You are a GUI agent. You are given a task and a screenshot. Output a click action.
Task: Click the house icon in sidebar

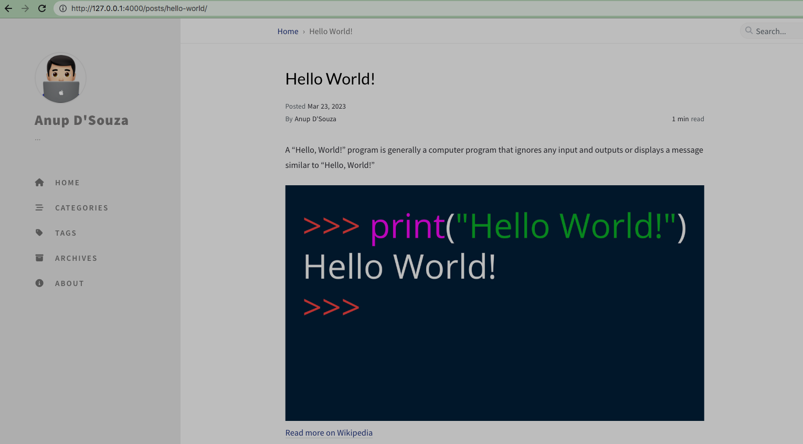coord(39,183)
